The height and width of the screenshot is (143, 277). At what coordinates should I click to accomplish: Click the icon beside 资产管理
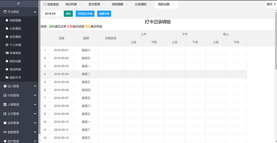pyautogui.click(x=5, y=141)
